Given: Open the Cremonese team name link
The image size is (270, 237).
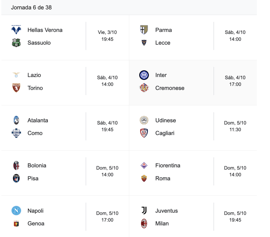Looking at the screenshot, I should click(x=170, y=88).
